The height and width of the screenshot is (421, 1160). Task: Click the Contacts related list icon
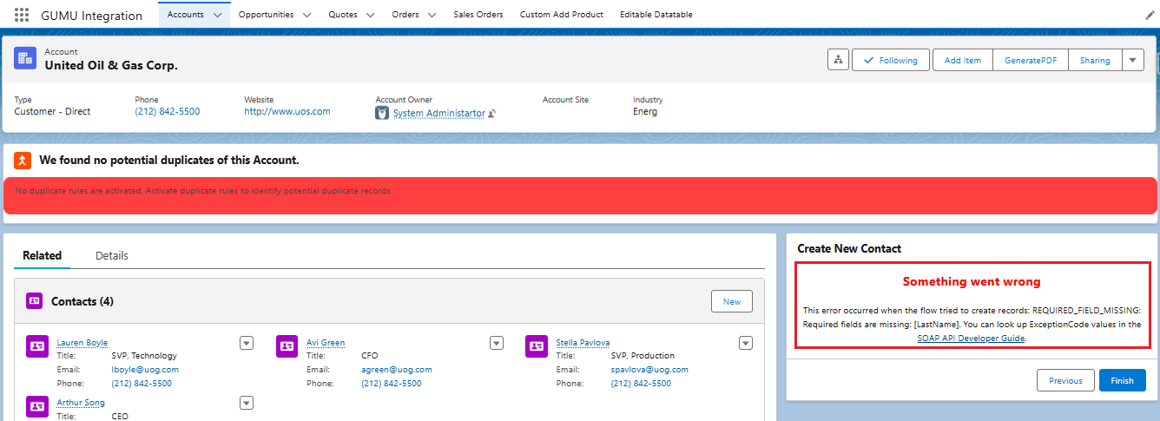coord(34,301)
